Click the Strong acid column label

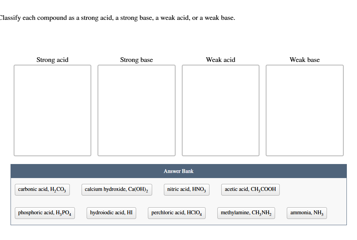(52, 60)
